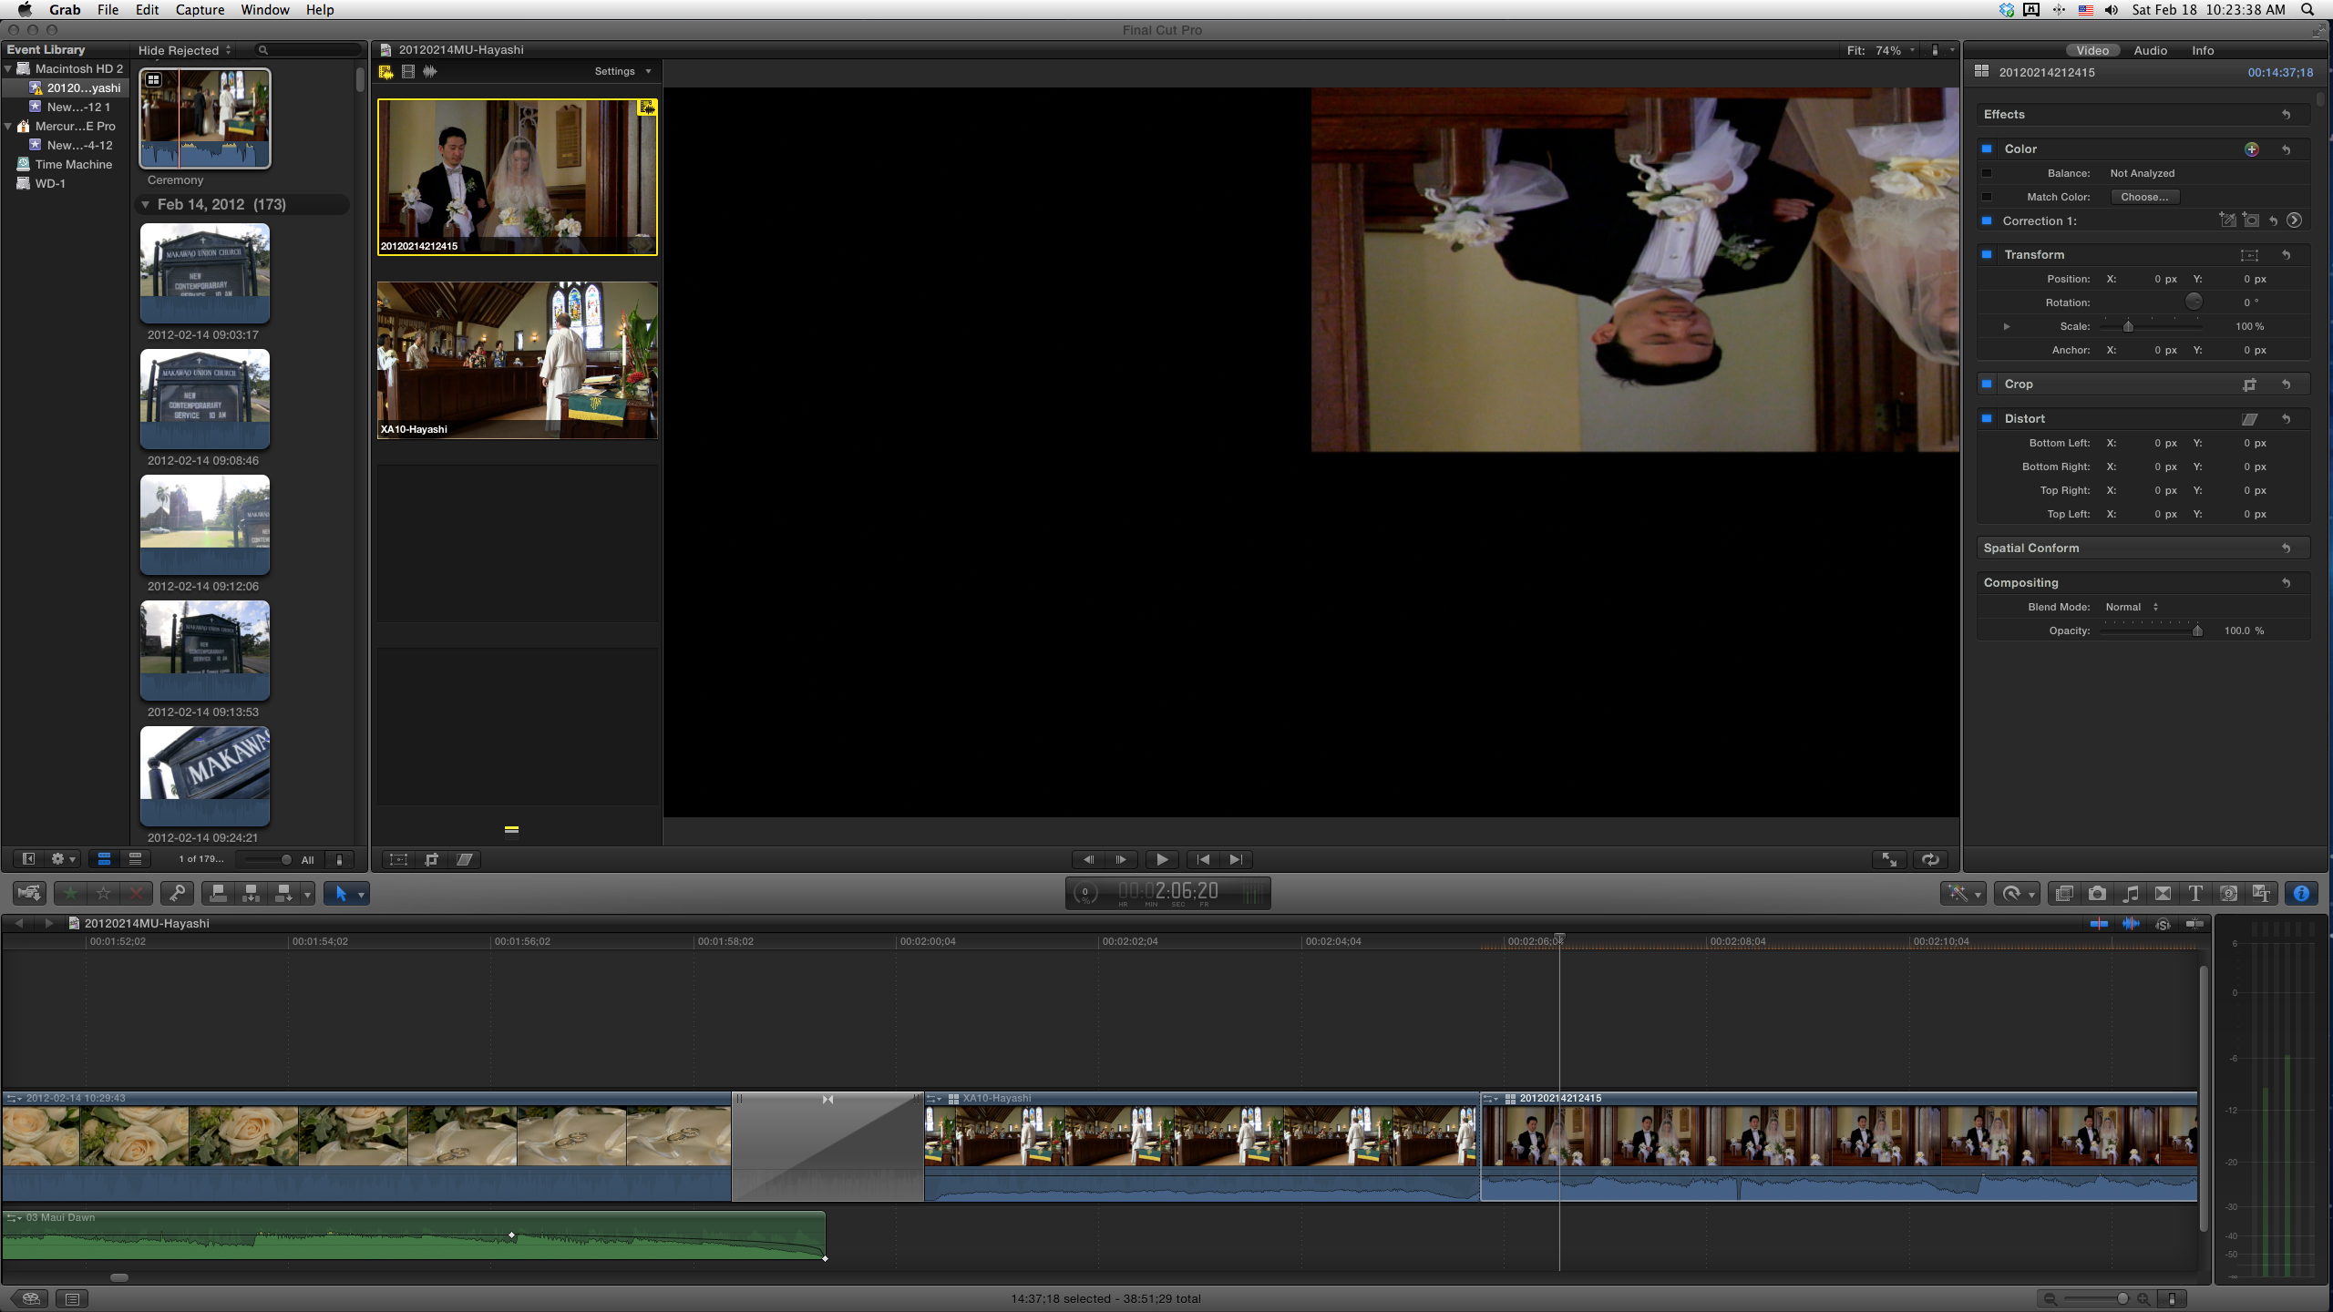Toggle viewer full screen playback

(x=1889, y=859)
